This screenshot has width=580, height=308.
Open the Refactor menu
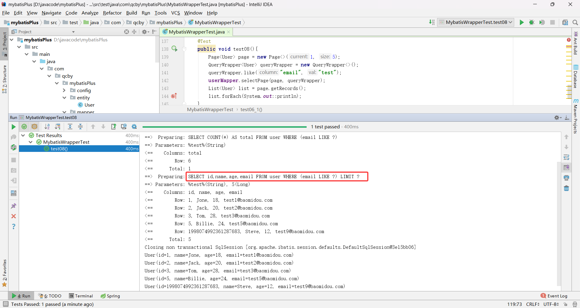(x=112, y=13)
